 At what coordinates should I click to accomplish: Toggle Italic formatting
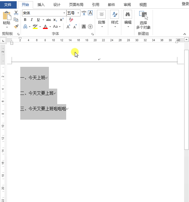coord(32,20)
